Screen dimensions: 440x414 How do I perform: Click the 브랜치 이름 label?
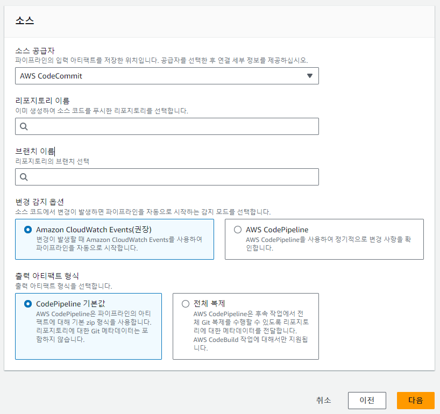35,151
